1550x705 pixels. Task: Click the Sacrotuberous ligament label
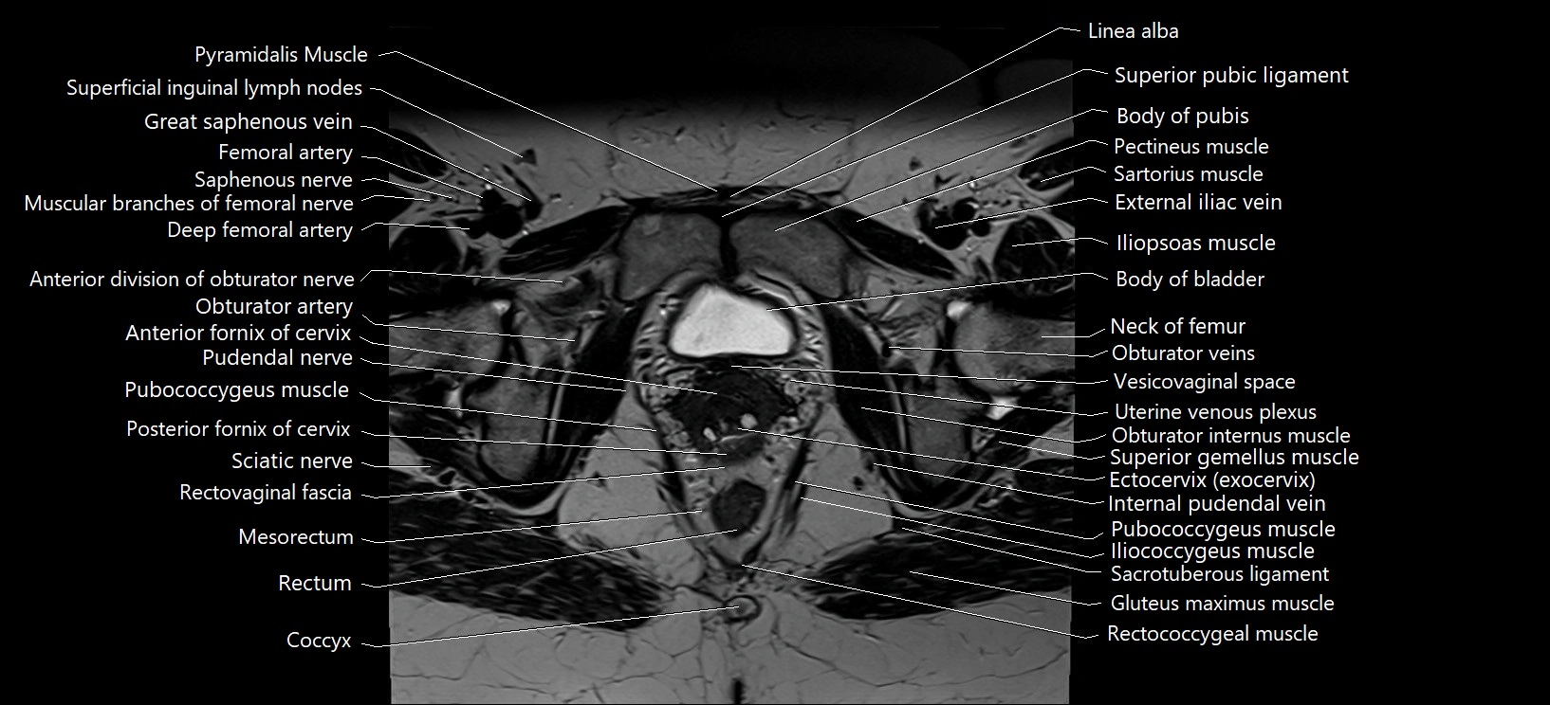pos(1220,574)
